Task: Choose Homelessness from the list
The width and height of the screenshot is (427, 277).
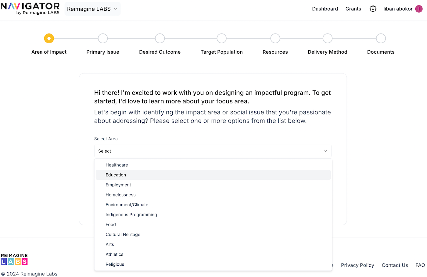Action: (x=213, y=195)
